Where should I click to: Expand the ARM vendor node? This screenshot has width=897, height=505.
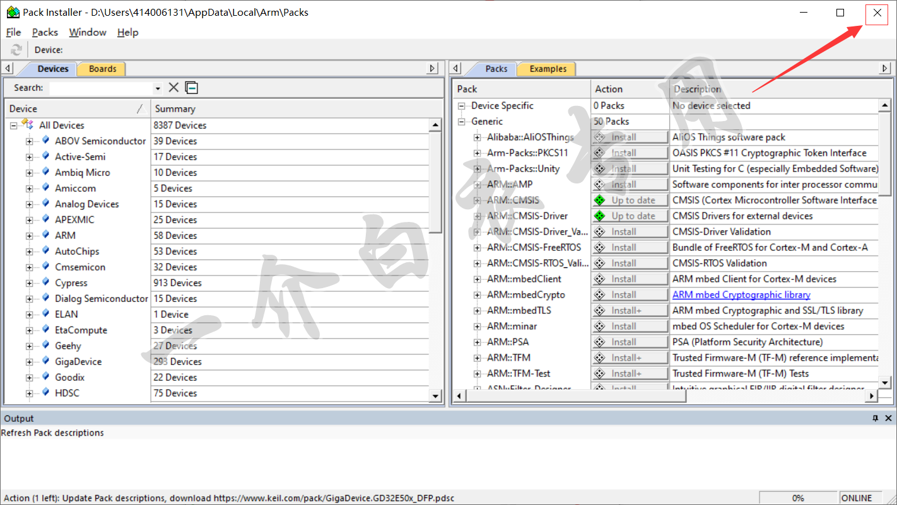[29, 236]
